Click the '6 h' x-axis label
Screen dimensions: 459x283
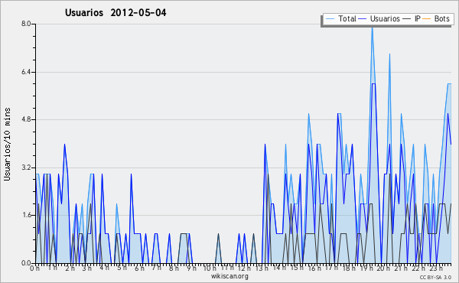pyautogui.click(x=139, y=268)
